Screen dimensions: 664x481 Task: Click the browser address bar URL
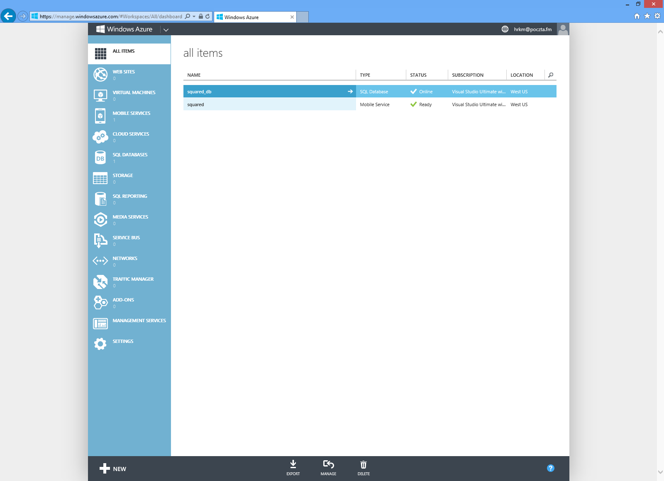coord(111,17)
